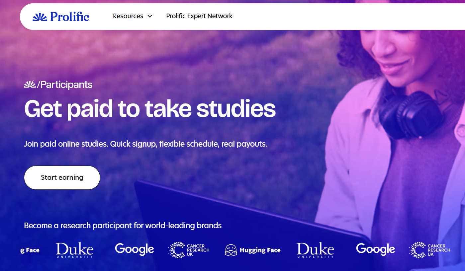
Task: Open the Prolific Expert Network link
Action: click(199, 16)
